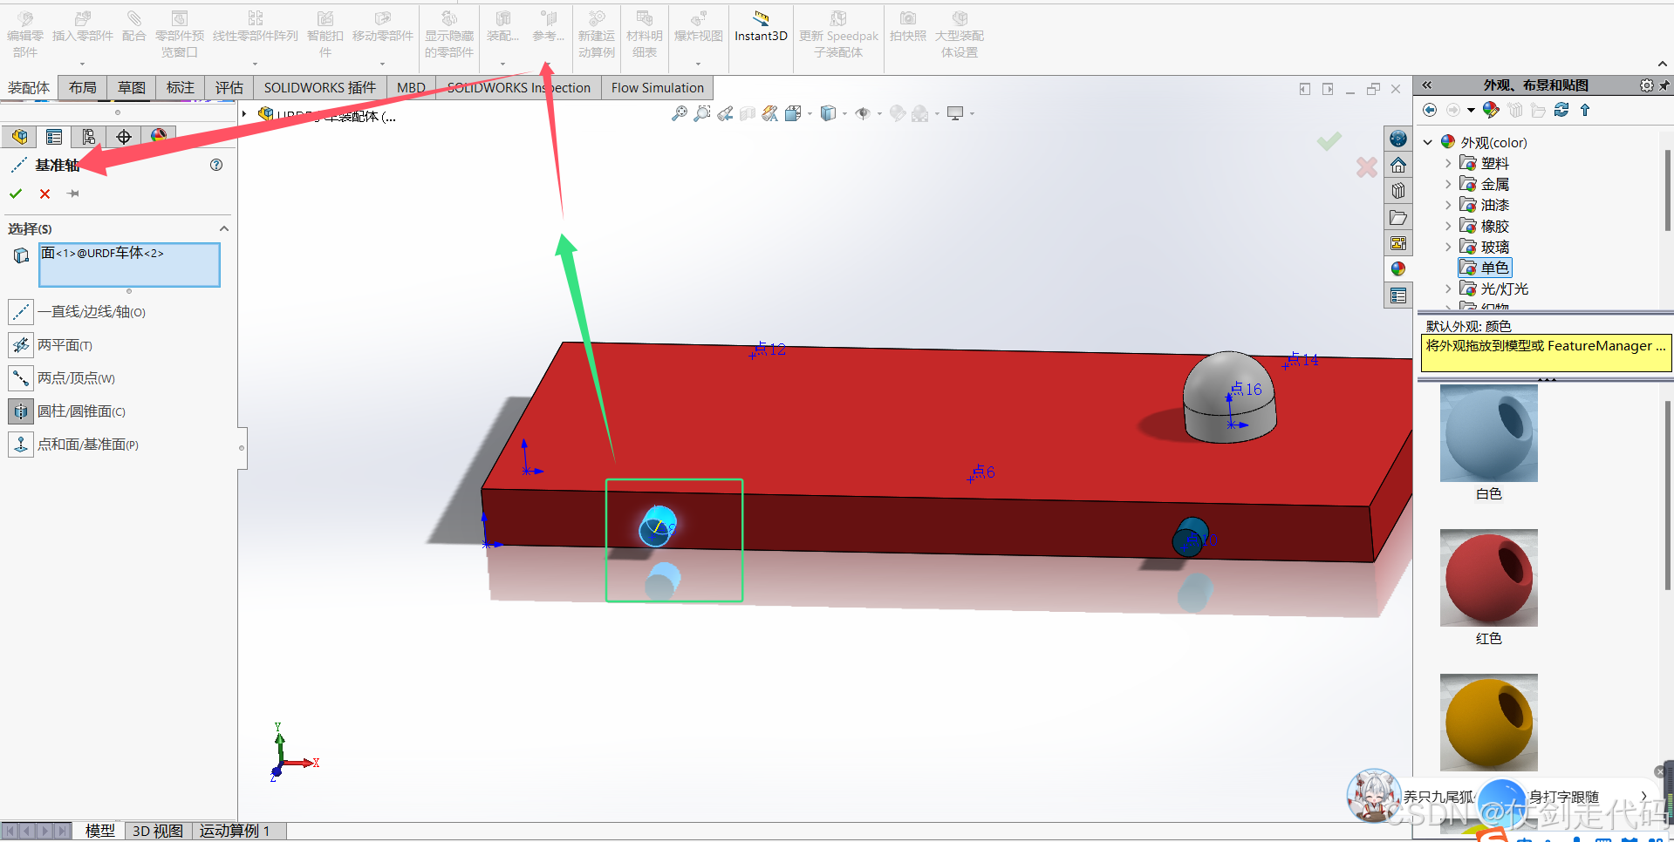This screenshot has width=1674, height=842.
Task: Open the DisplayManager color ball tab
Action: pyautogui.click(x=159, y=136)
